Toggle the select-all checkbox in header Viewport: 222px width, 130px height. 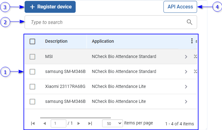(32, 41)
